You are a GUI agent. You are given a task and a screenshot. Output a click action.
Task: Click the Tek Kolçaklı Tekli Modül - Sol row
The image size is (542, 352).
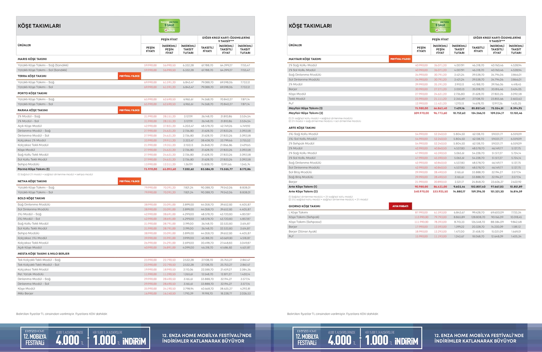(135, 265)
